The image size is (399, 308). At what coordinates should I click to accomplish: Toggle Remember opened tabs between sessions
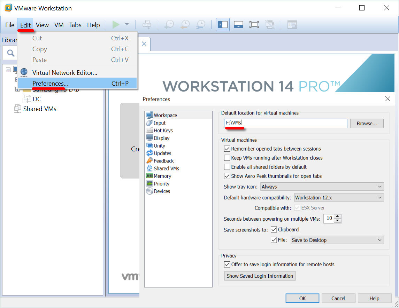tap(227, 149)
